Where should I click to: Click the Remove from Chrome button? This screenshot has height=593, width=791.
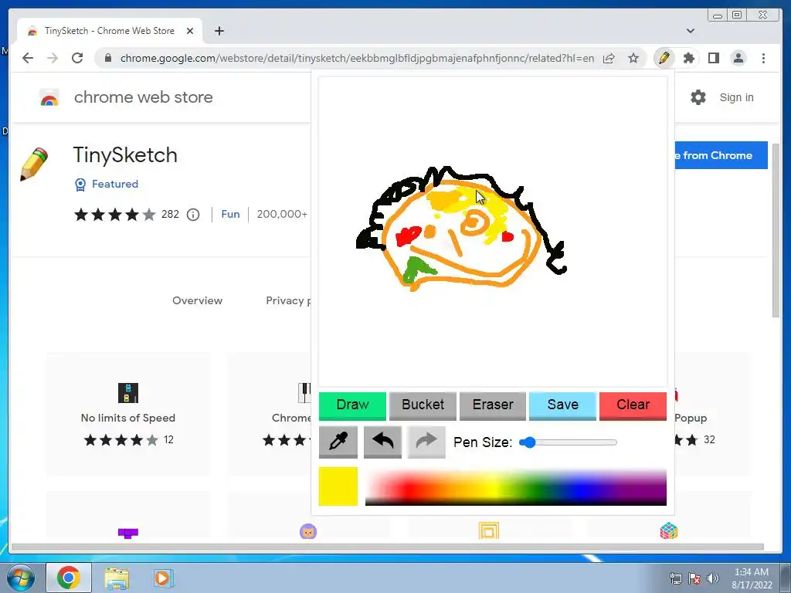(x=721, y=155)
